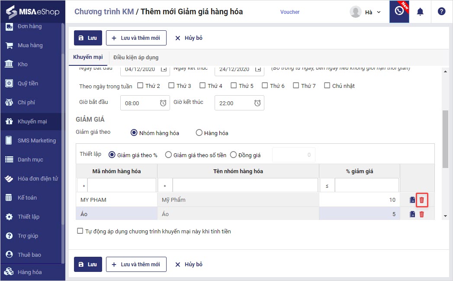This screenshot has width=453, height=281.
Task: Enable the Thứ 2 weekday checkbox
Action: pyautogui.click(x=140, y=85)
